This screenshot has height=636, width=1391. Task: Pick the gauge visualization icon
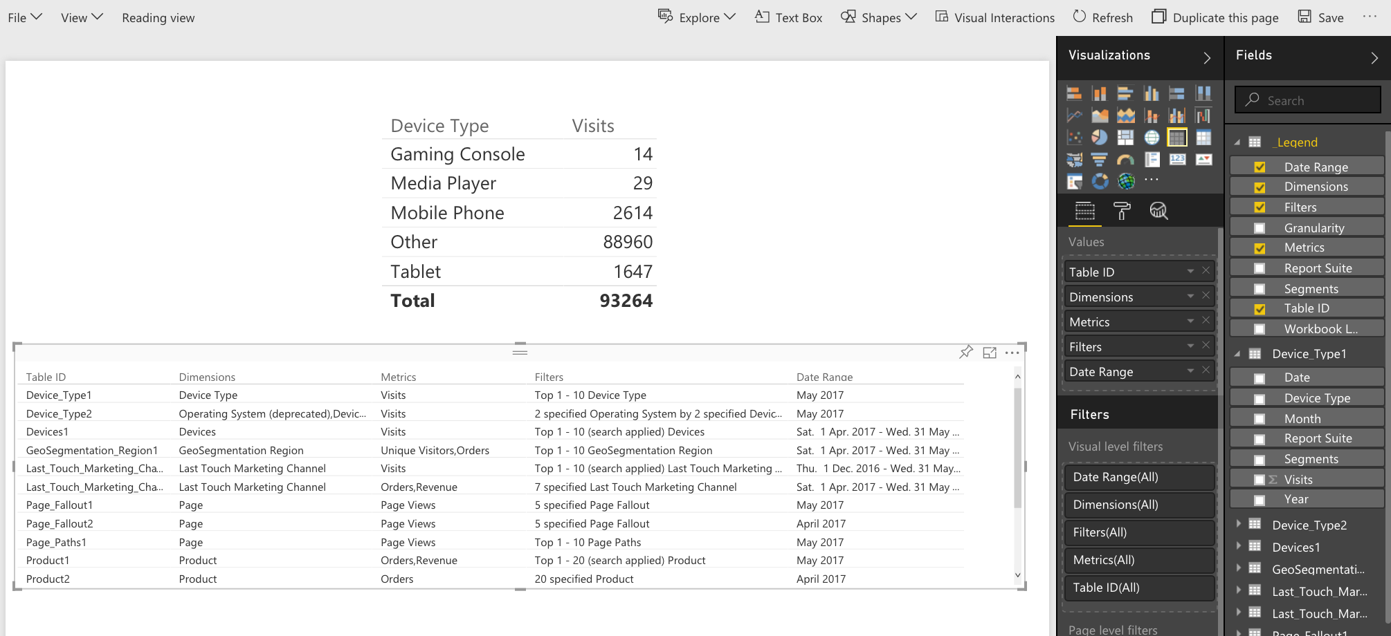click(1126, 160)
